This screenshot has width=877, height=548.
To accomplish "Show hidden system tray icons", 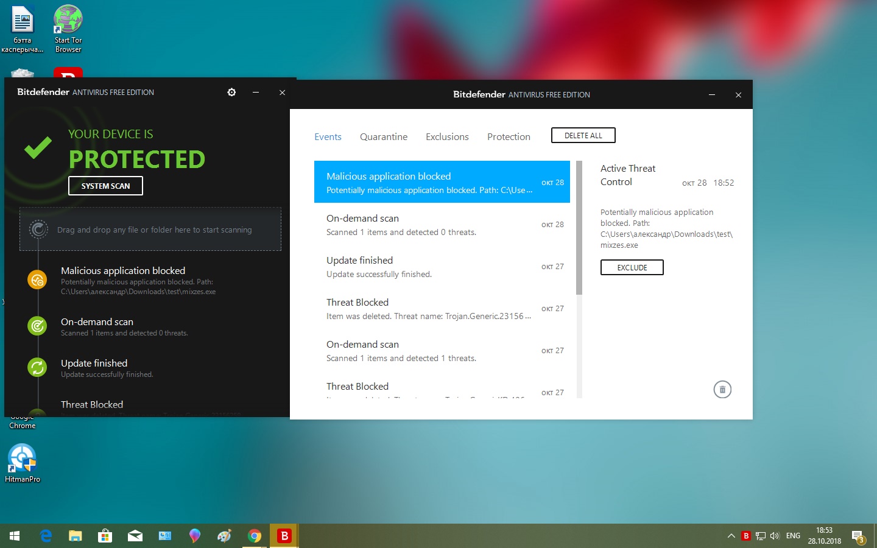I will coord(731,536).
